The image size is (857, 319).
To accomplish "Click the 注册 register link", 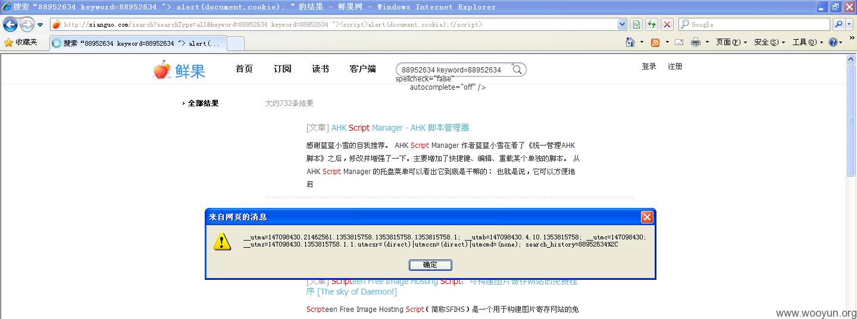I will click(x=675, y=67).
